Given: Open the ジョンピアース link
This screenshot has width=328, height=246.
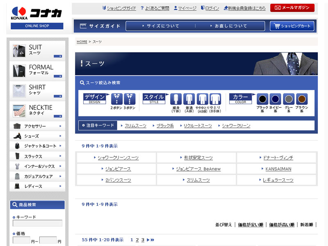Looking at the screenshot, I should coord(118,169).
